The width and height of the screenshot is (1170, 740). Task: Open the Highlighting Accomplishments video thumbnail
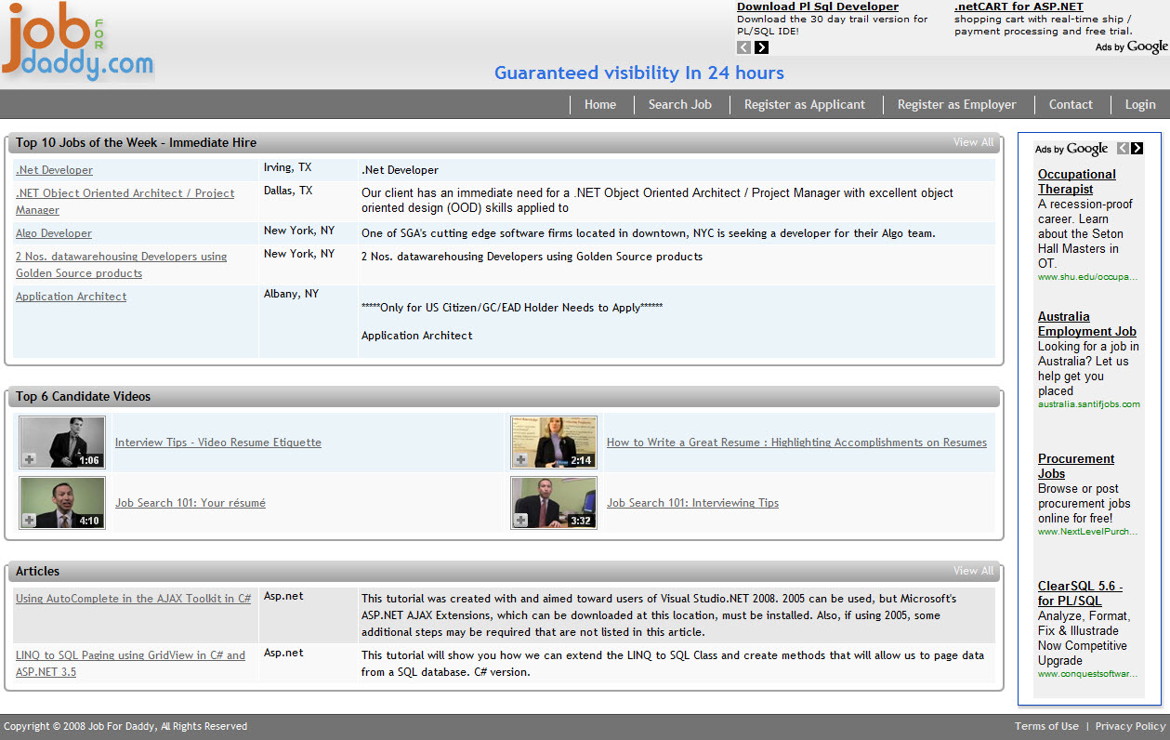coord(554,443)
